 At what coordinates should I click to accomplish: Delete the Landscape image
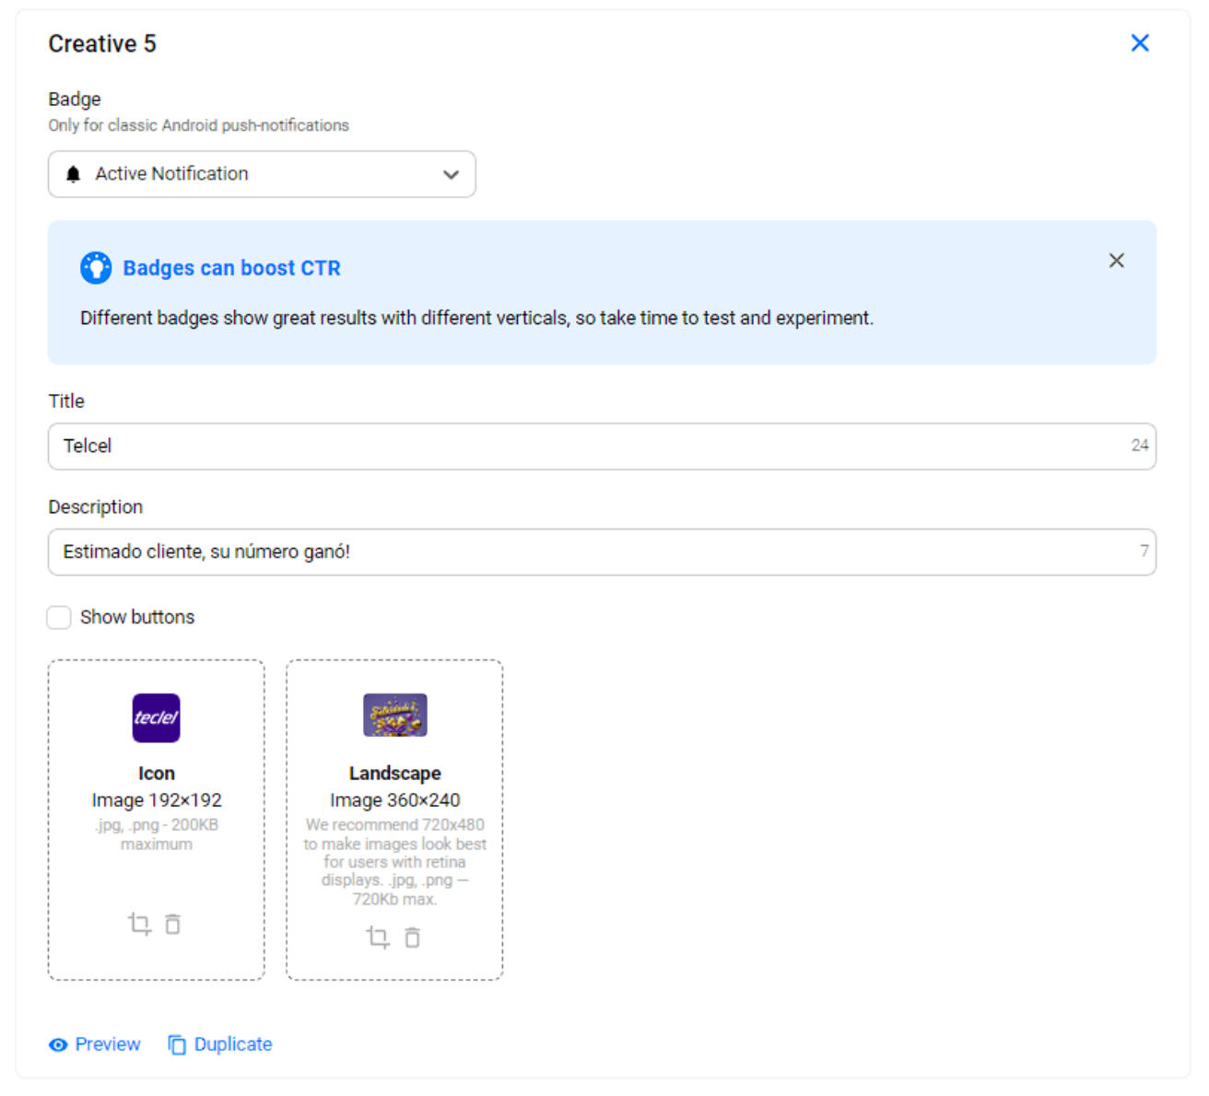[412, 938]
